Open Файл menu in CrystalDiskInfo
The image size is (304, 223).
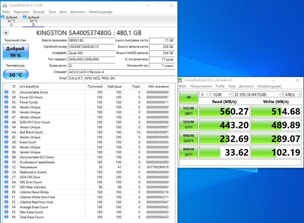(6, 12)
